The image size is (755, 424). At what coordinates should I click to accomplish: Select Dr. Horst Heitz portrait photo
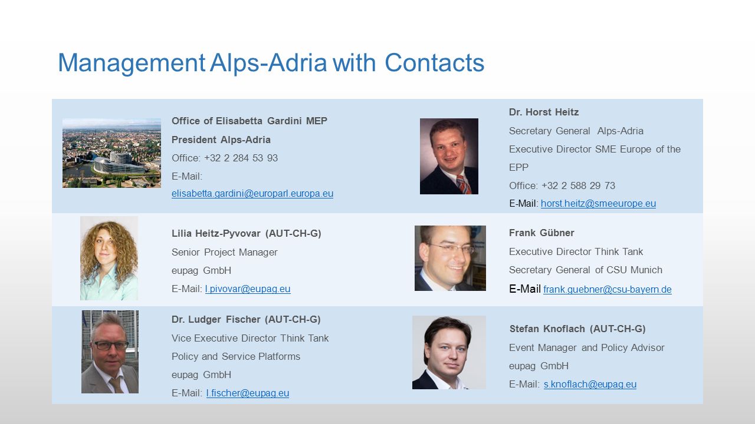[449, 156]
